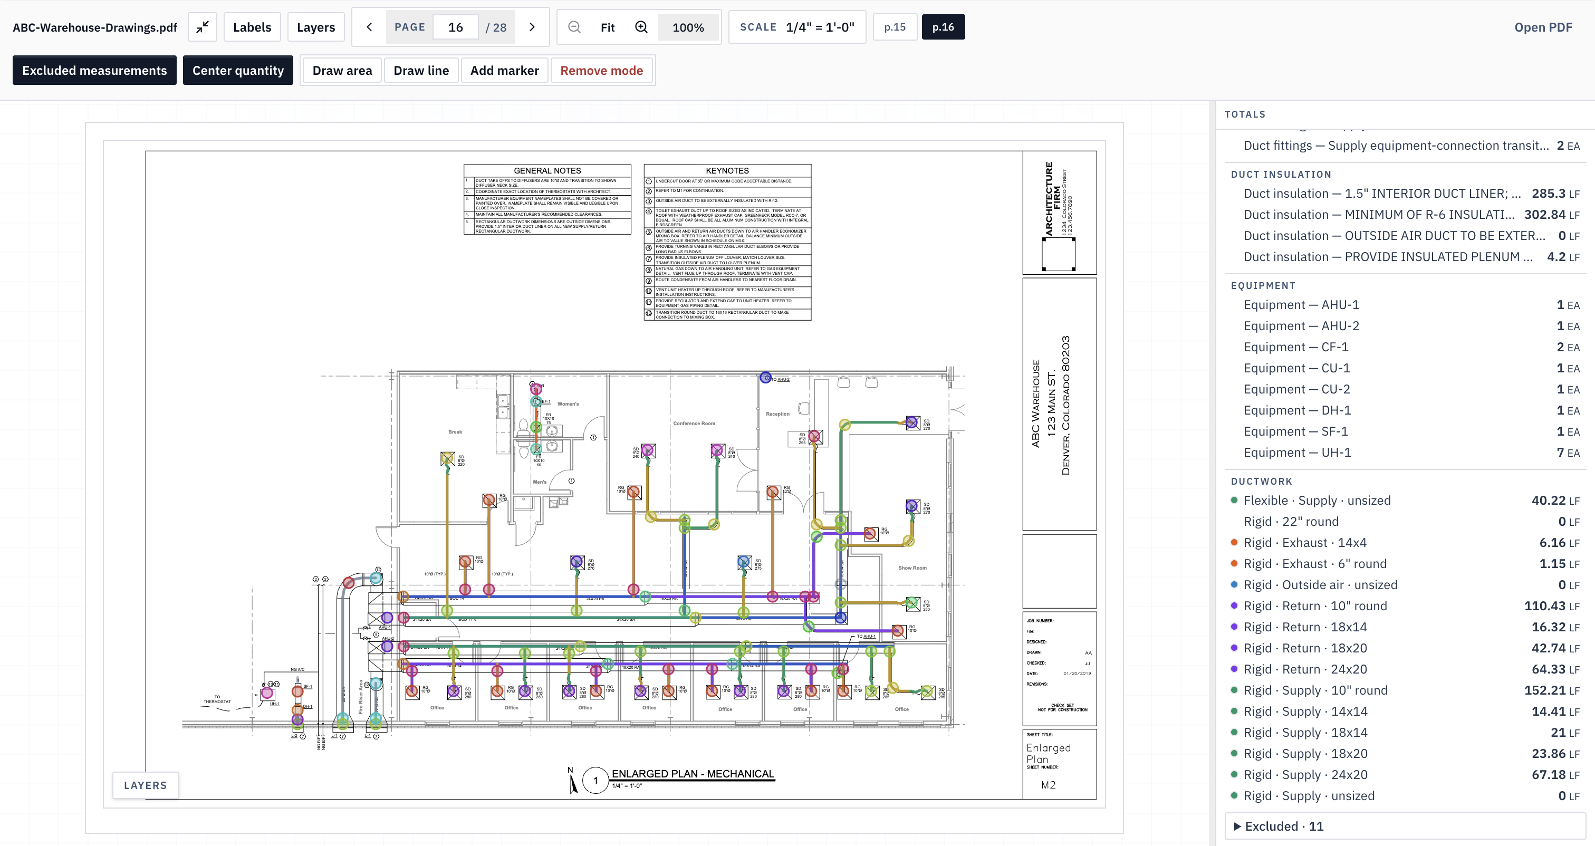Select page tab p.16

[943, 27]
